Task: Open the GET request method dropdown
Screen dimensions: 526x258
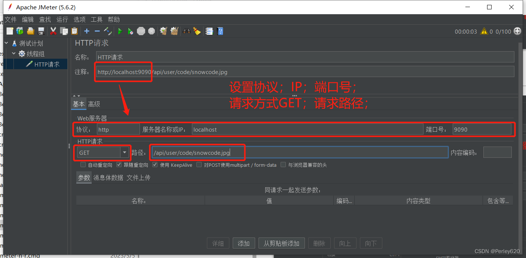Action: point(125,153)
